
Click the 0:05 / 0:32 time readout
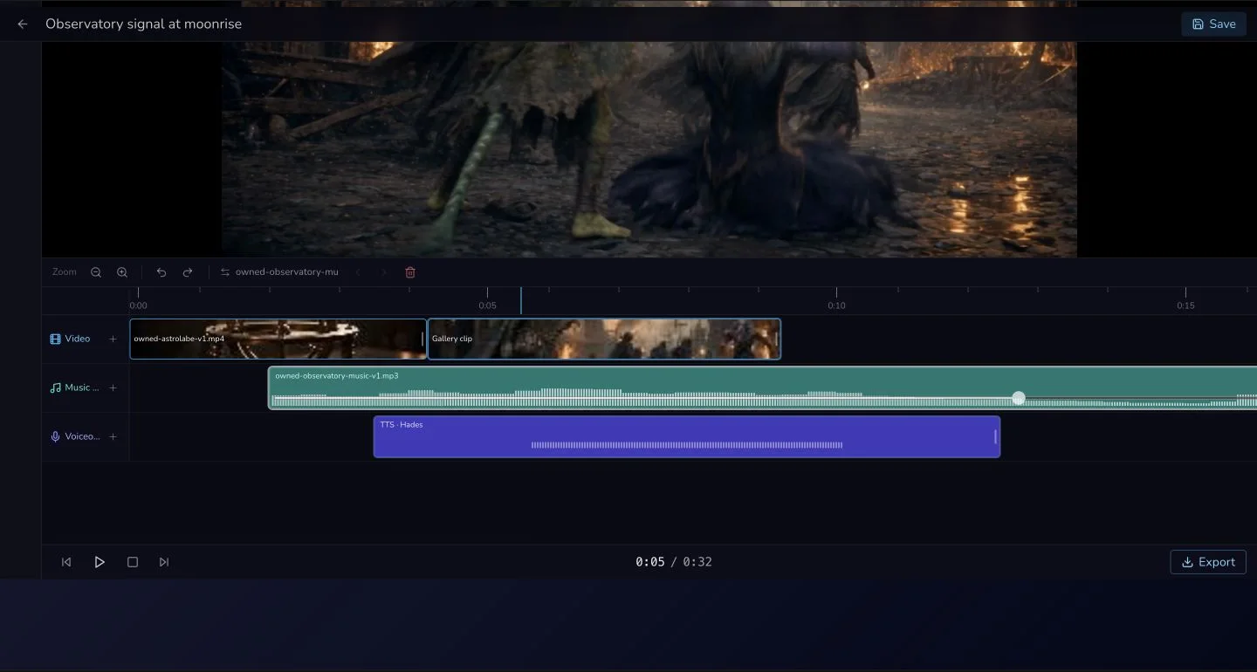point(674,562)
